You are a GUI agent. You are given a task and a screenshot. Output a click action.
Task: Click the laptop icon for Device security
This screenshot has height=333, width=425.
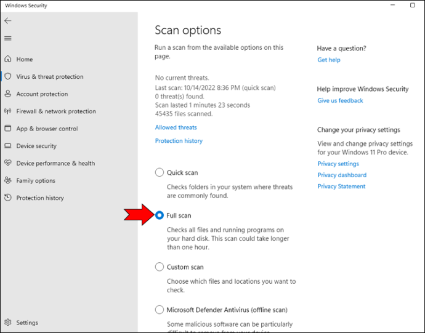tap(8, 146)
